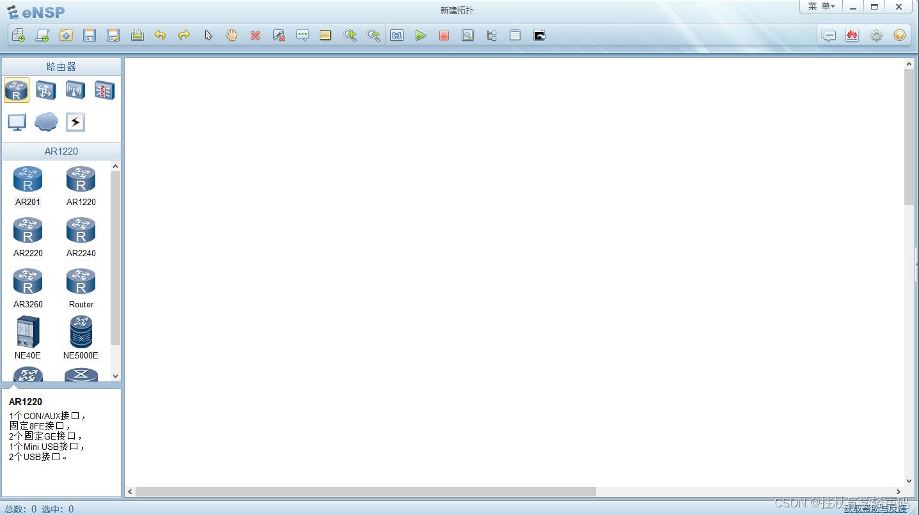Image resolution: width=919 pixels, height=515 pixels.
Task: Pick the NE40E device
Action: (x=27, y=338)
